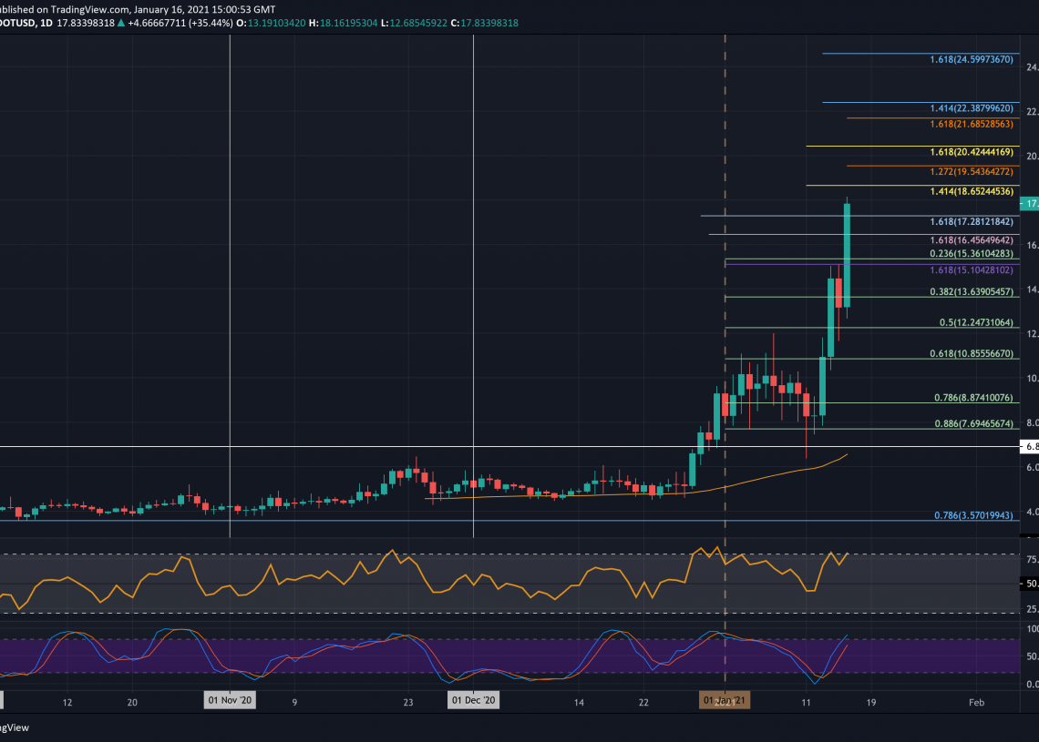
Task: Click the 1.272 (19.54364272) Fibonacci label
Action: [972, 171]
